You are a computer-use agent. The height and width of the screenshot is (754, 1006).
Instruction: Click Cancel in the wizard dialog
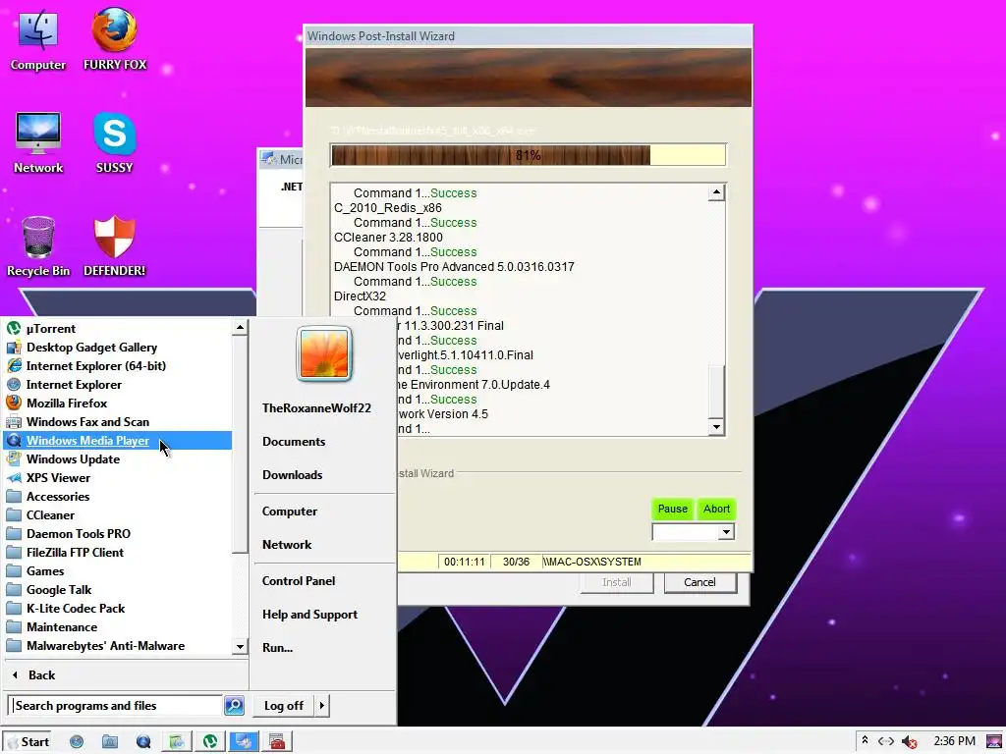[x=699, y=582]
